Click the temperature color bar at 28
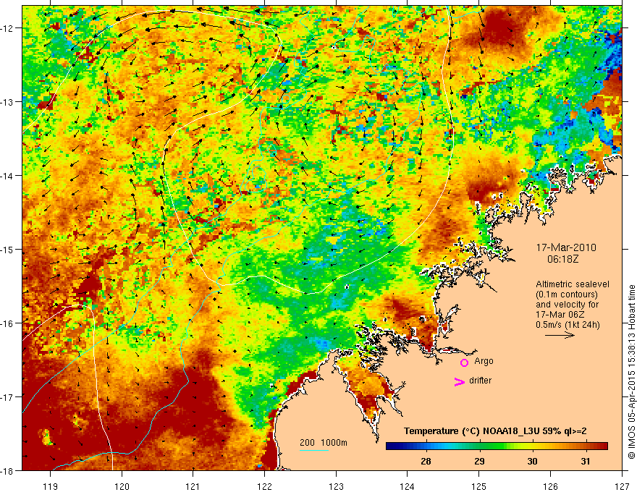The width and height of the screenshot is (637, 492). [x=426, y=446]
